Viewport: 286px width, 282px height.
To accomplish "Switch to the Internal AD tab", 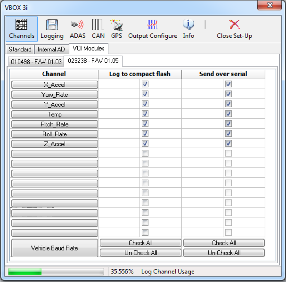I will tap(51, 49).
